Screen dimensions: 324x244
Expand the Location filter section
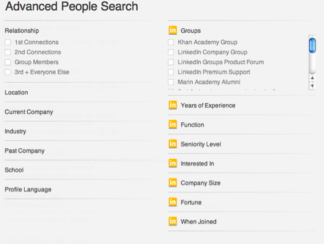coord(16,93)
